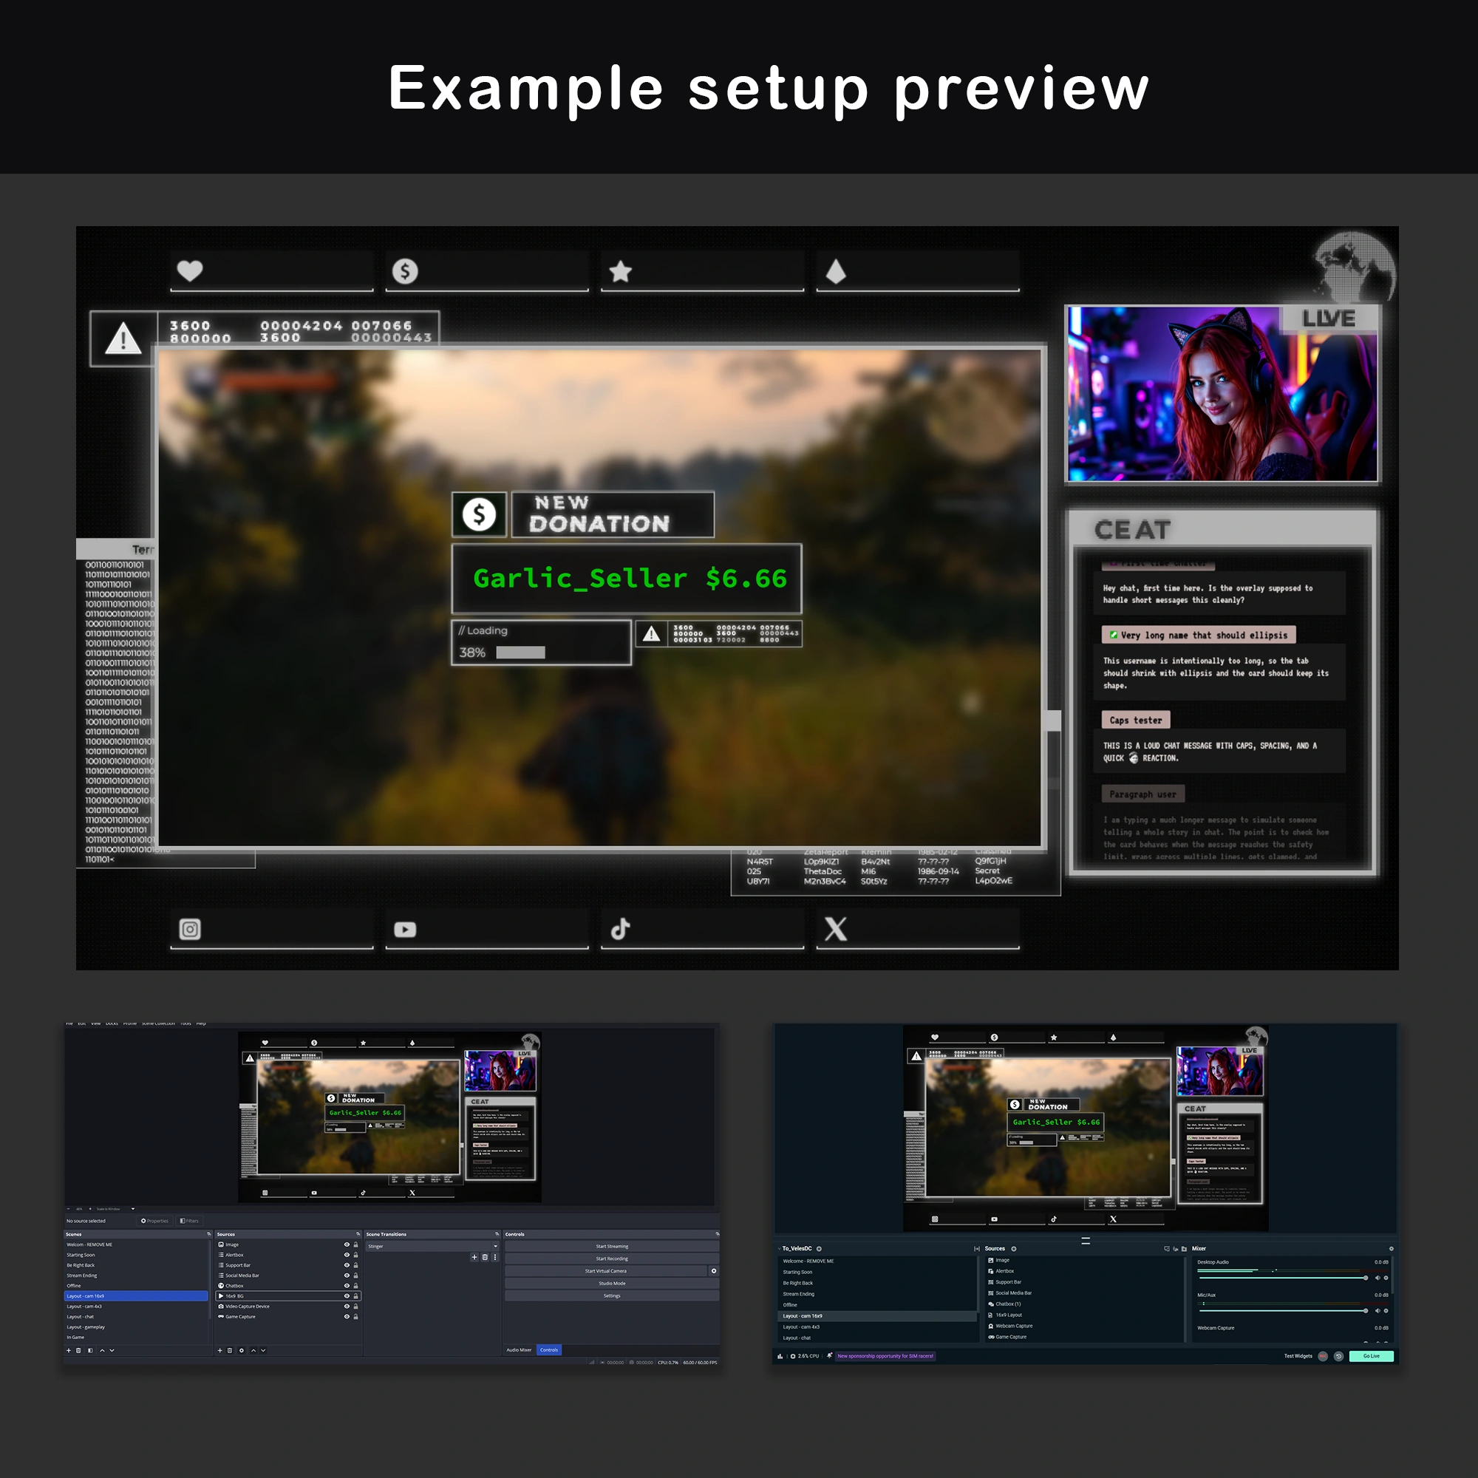Image resolution: width=1478 pixels, height=1478 pixels.
Task: Open virtual camera settings gear in OBS Controls
Action: point(714,1270)
